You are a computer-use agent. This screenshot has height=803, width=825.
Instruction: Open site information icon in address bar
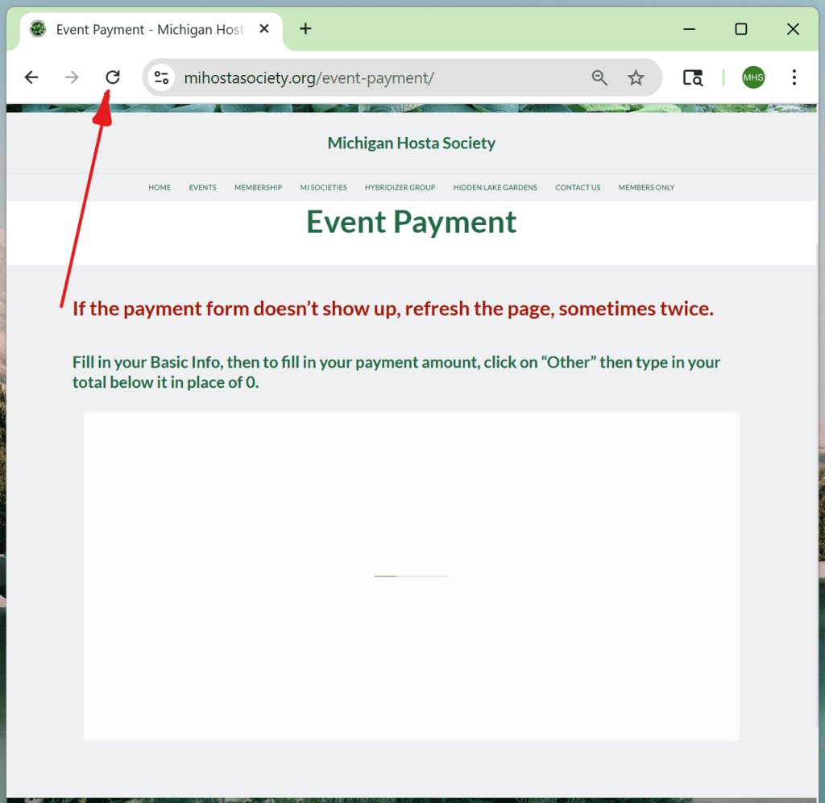pos(162,77)
